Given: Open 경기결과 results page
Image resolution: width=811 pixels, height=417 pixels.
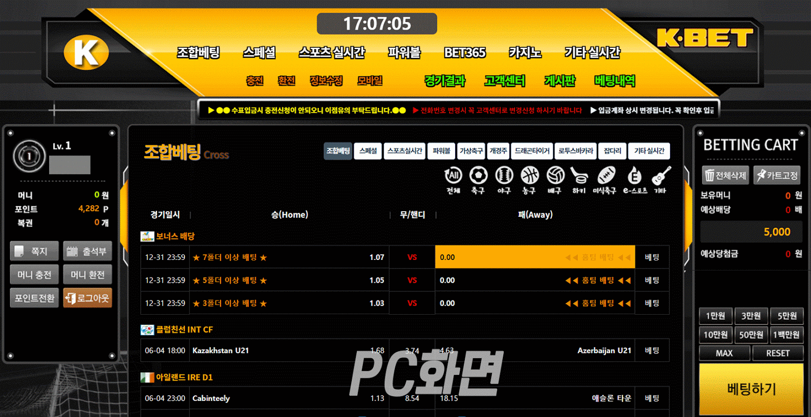Looking at the screenshot, I should click(445, 81).
